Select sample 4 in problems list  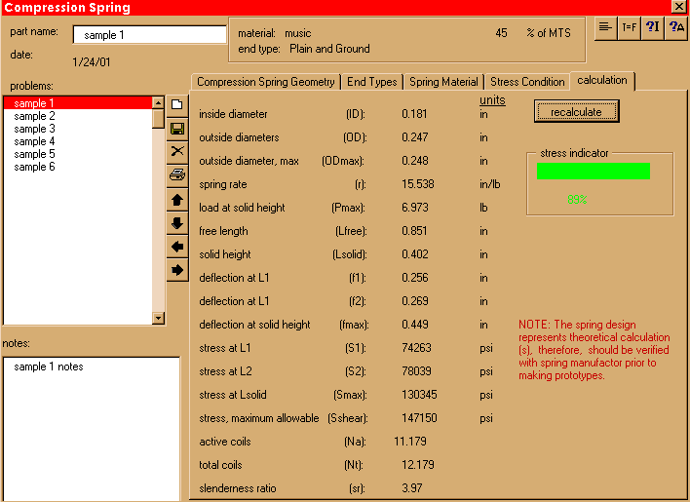coord(35,141)
